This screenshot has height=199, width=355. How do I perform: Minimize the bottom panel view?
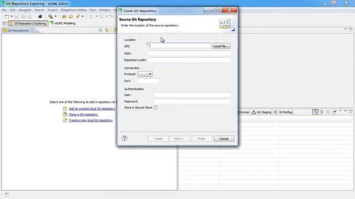(346, 111)
